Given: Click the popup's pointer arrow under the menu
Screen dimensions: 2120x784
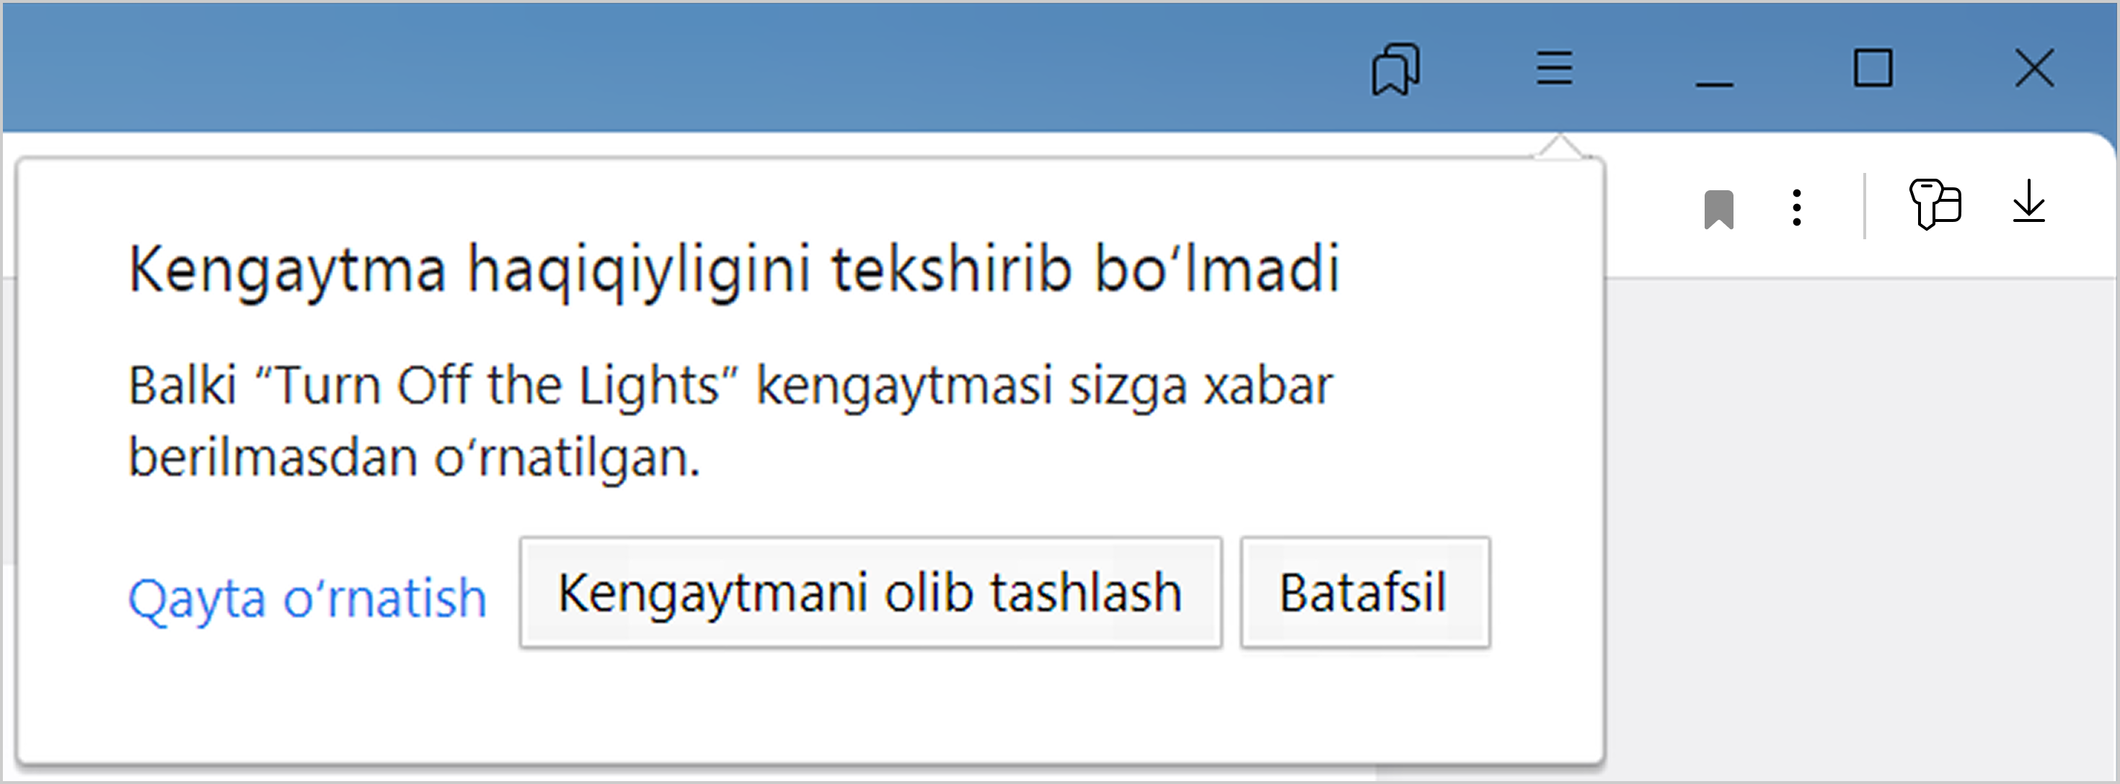Looking at the screenshot, I should [x=1559, y=149].
